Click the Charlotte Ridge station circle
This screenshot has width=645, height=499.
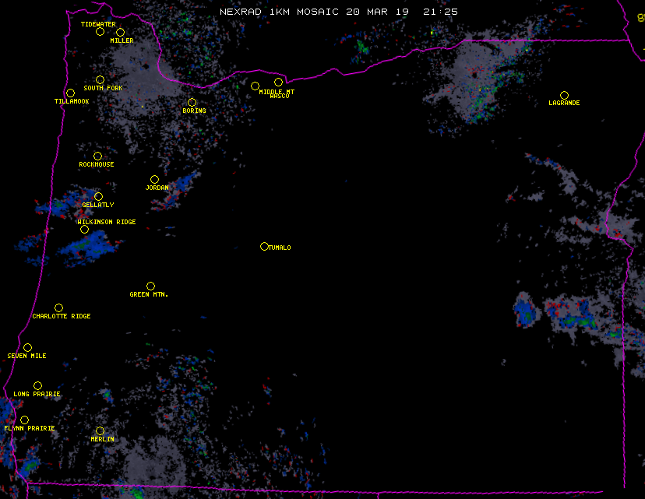tap(58, 308)
